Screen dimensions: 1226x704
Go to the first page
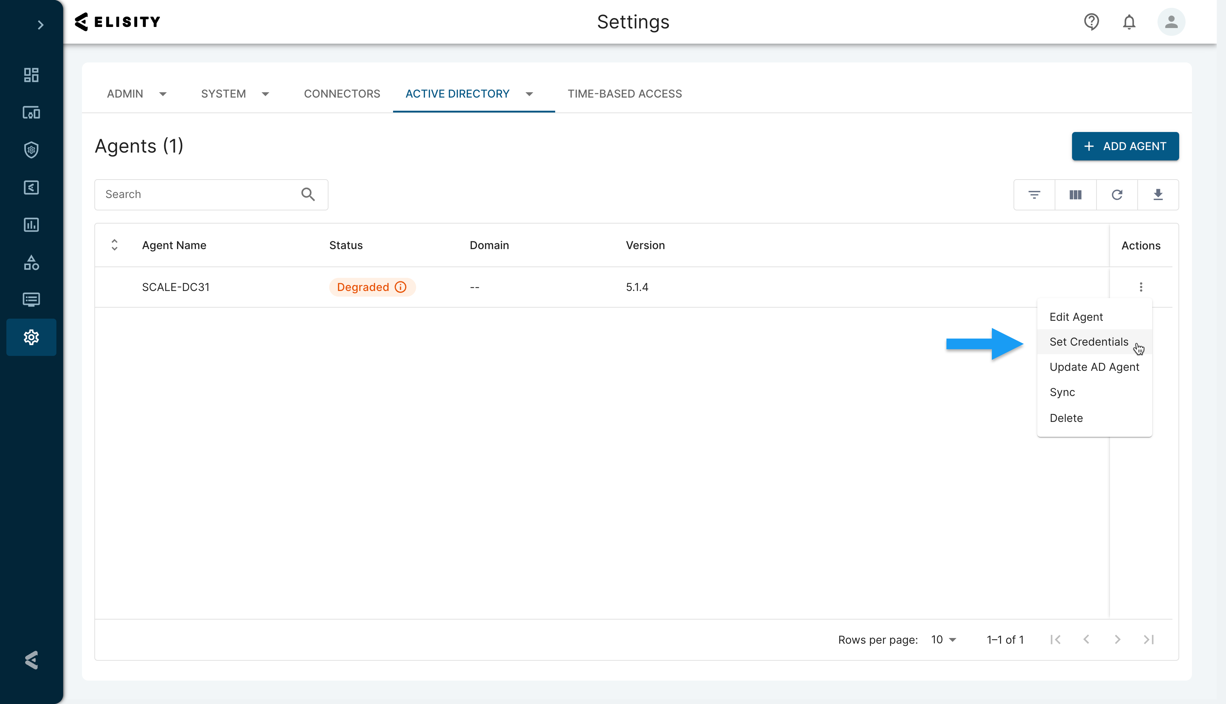(x=1056, y=640)
